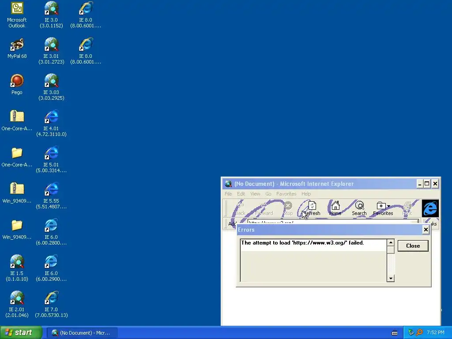Click the on-screen keyboard taskbar icon

pos(395,333)
